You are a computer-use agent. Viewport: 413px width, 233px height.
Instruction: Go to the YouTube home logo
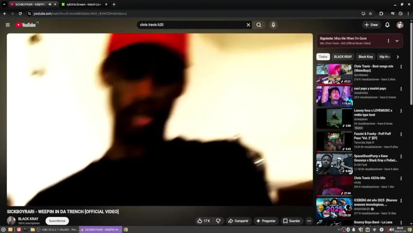point(26,25)
